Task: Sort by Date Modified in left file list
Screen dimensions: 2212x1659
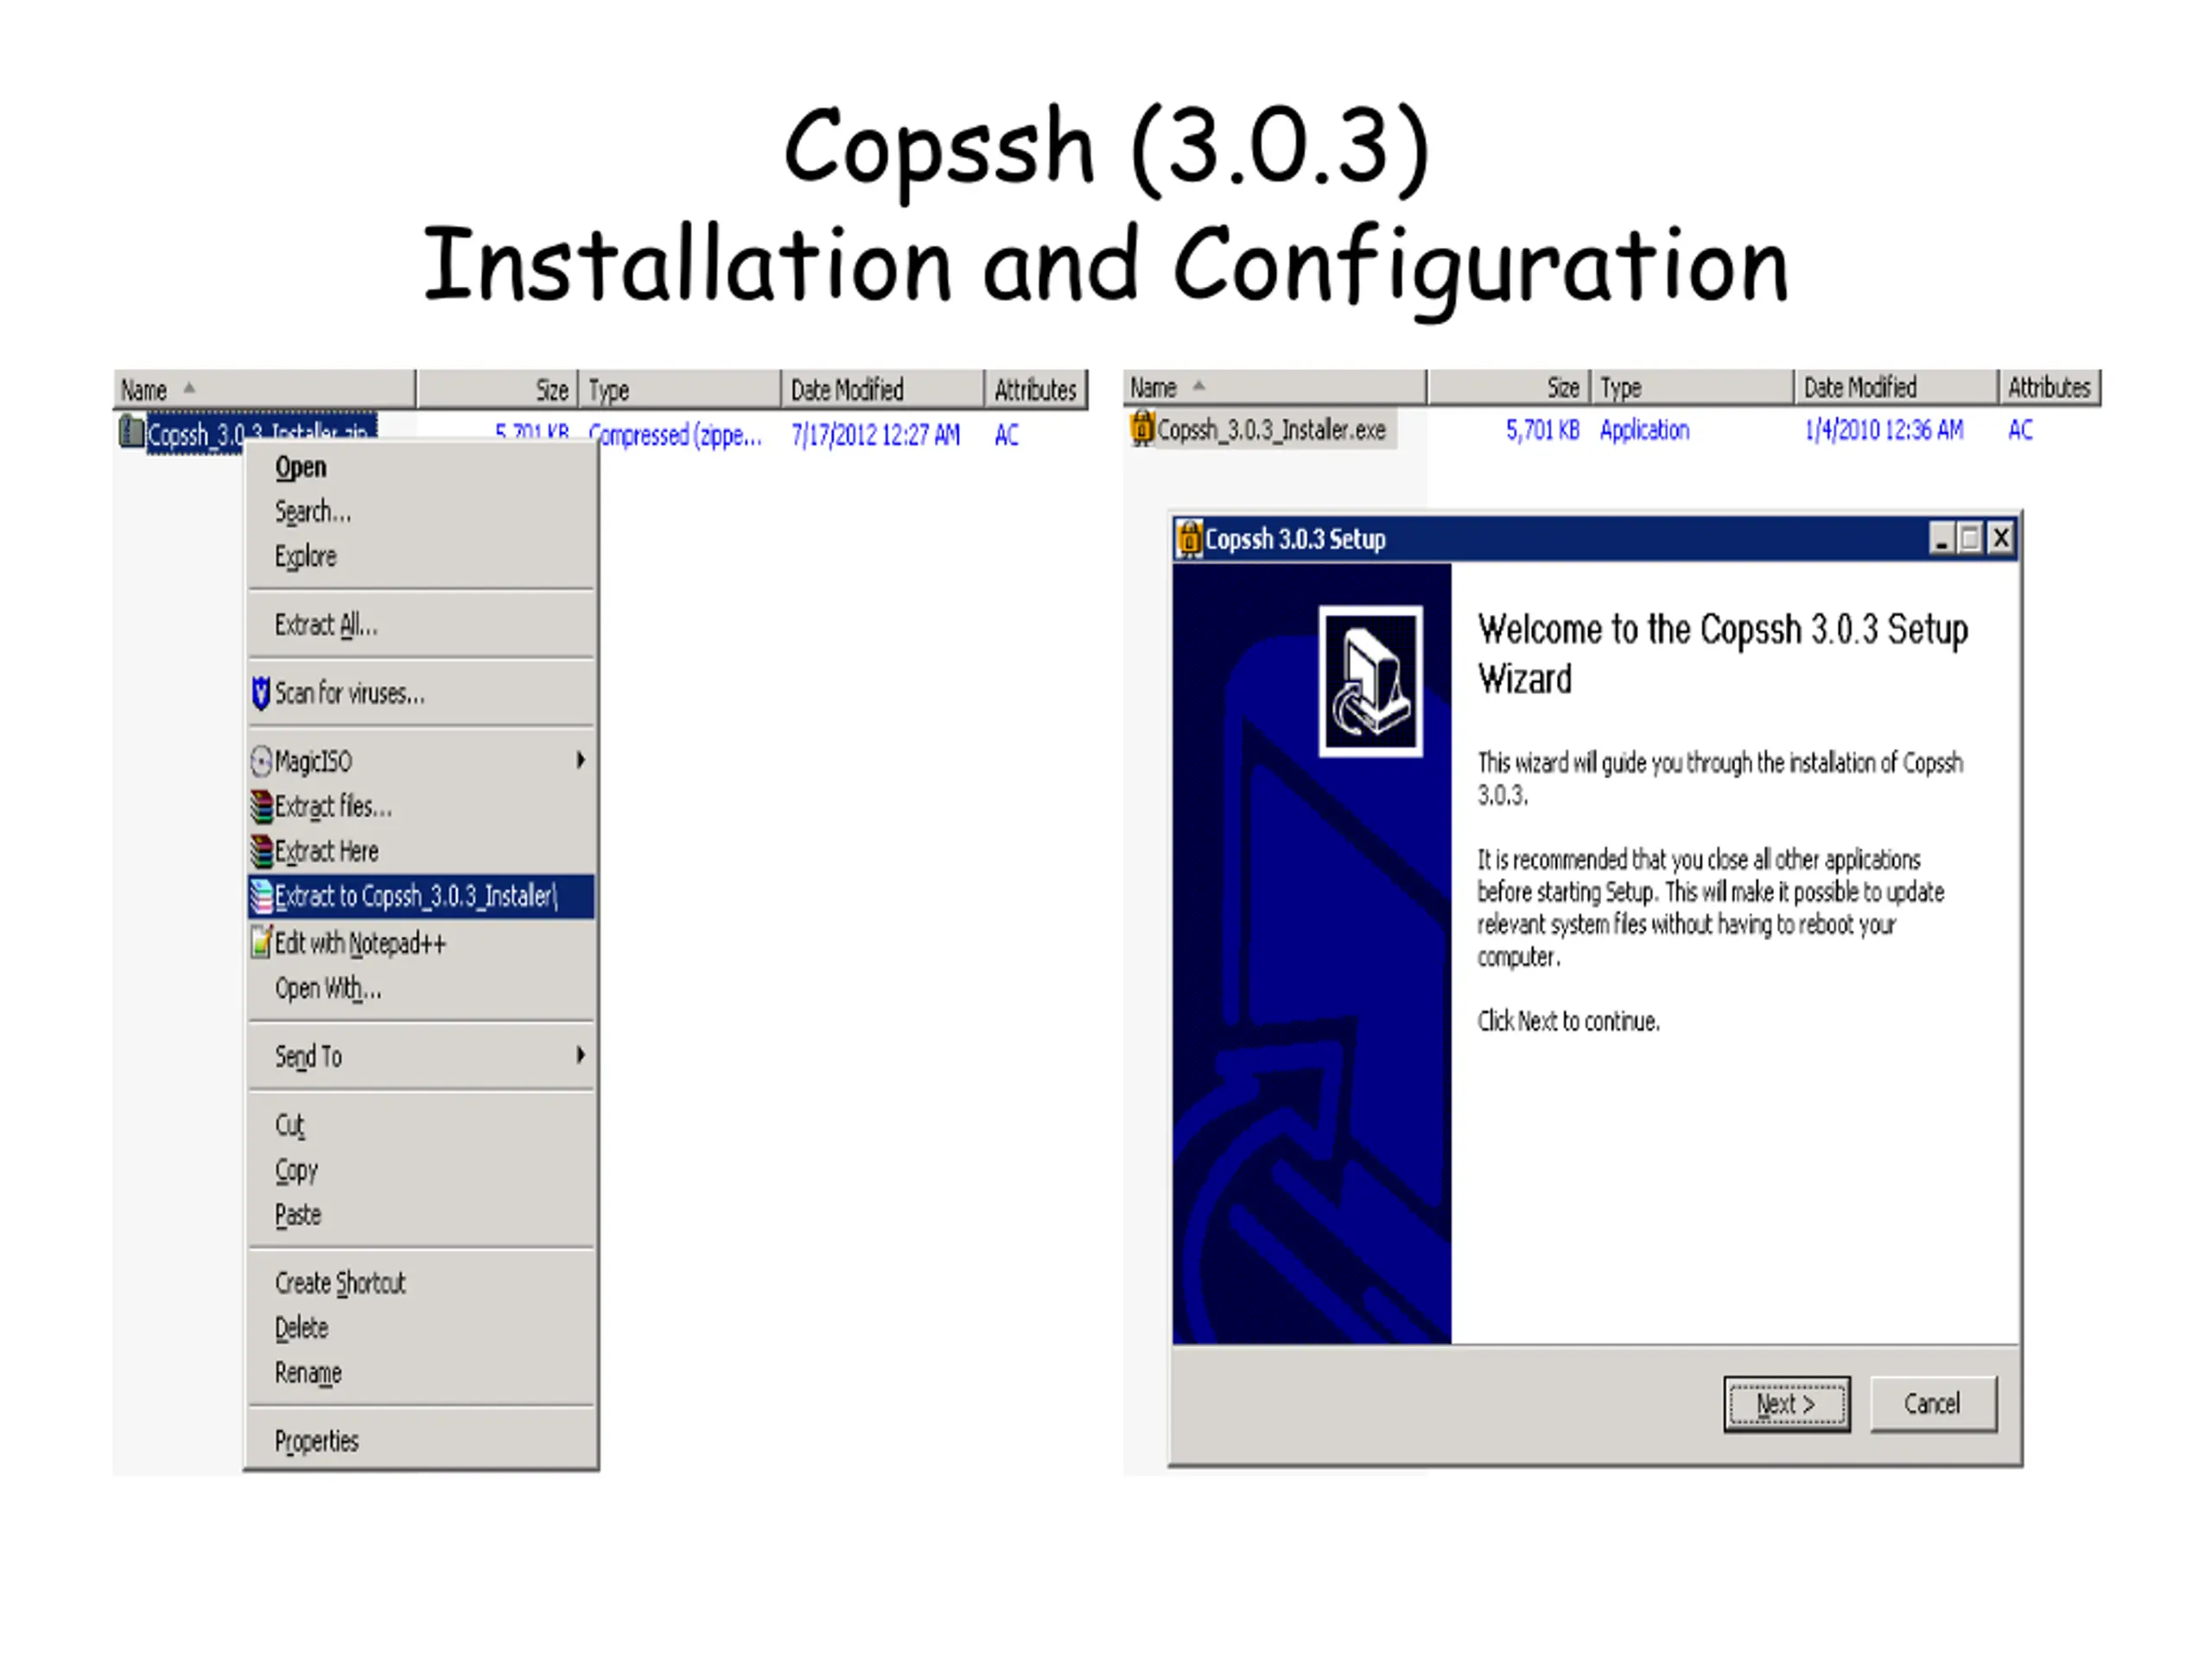Action: (883, 389)
